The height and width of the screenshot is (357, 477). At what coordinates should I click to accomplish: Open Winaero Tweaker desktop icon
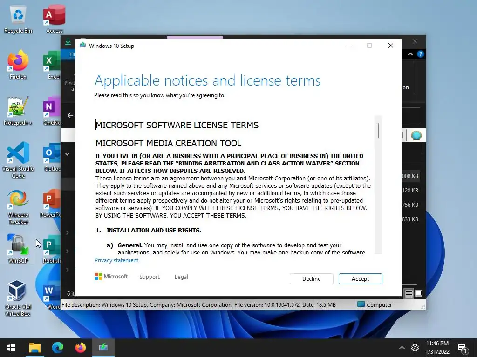tap(18, 207)
